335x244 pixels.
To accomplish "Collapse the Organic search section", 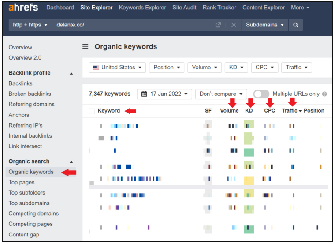I will point(71,162).
